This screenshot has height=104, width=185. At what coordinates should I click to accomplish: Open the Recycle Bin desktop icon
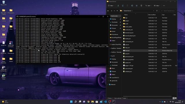click(4, 3)
